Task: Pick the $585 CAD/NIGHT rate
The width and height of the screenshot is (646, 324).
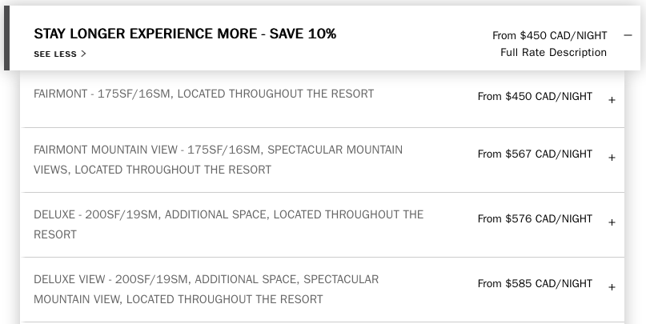Action: click(x=535, y=284)
